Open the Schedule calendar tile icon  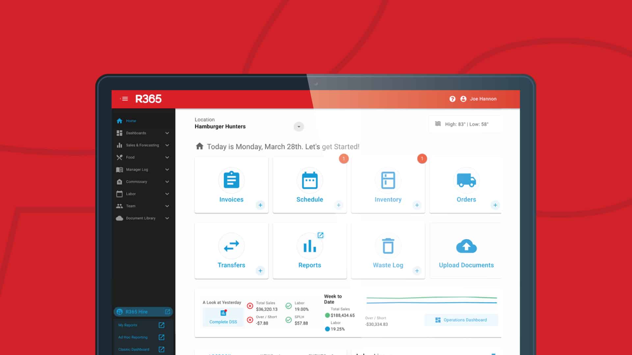310,180
